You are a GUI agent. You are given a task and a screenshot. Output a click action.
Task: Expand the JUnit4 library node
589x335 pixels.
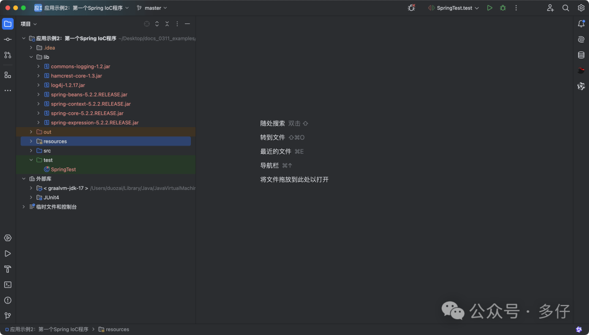click(x=31, y=198)
